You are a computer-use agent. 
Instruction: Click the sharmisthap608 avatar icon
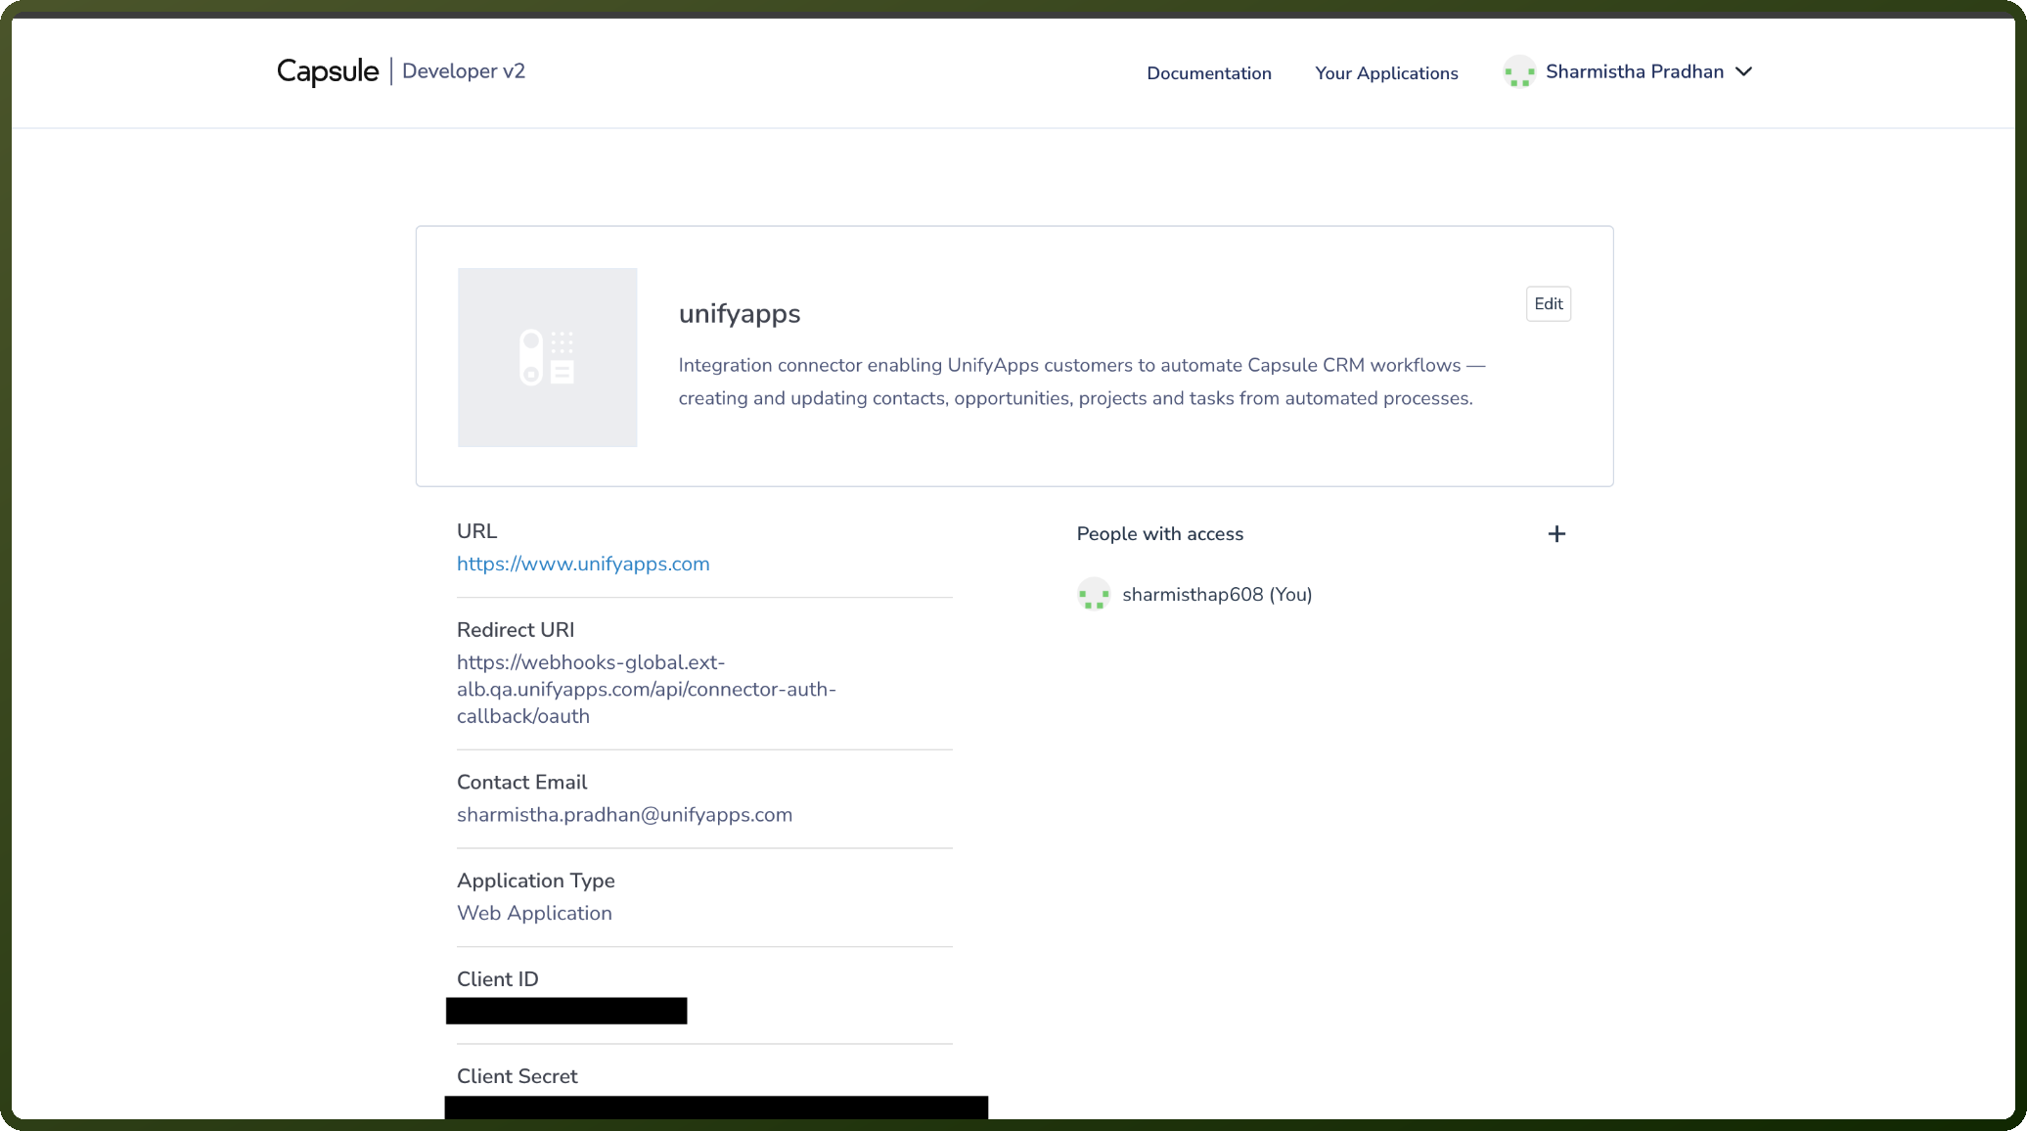click(x=1094, y=594)
